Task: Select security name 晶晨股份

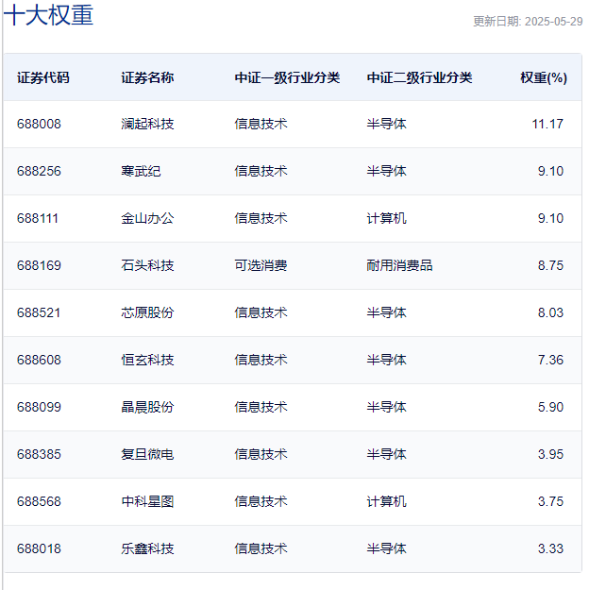Action: tap(147, 407)
